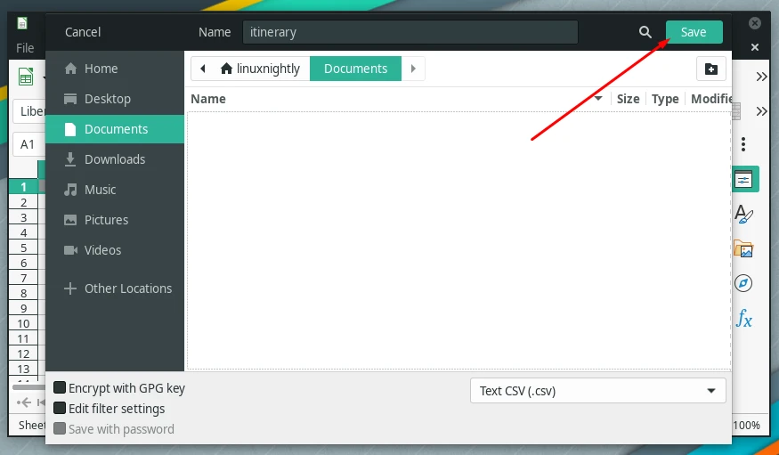The image size is (779, 455).
Task: Enable Encrypt with GPG key checkbox
Action: point(60,387)
